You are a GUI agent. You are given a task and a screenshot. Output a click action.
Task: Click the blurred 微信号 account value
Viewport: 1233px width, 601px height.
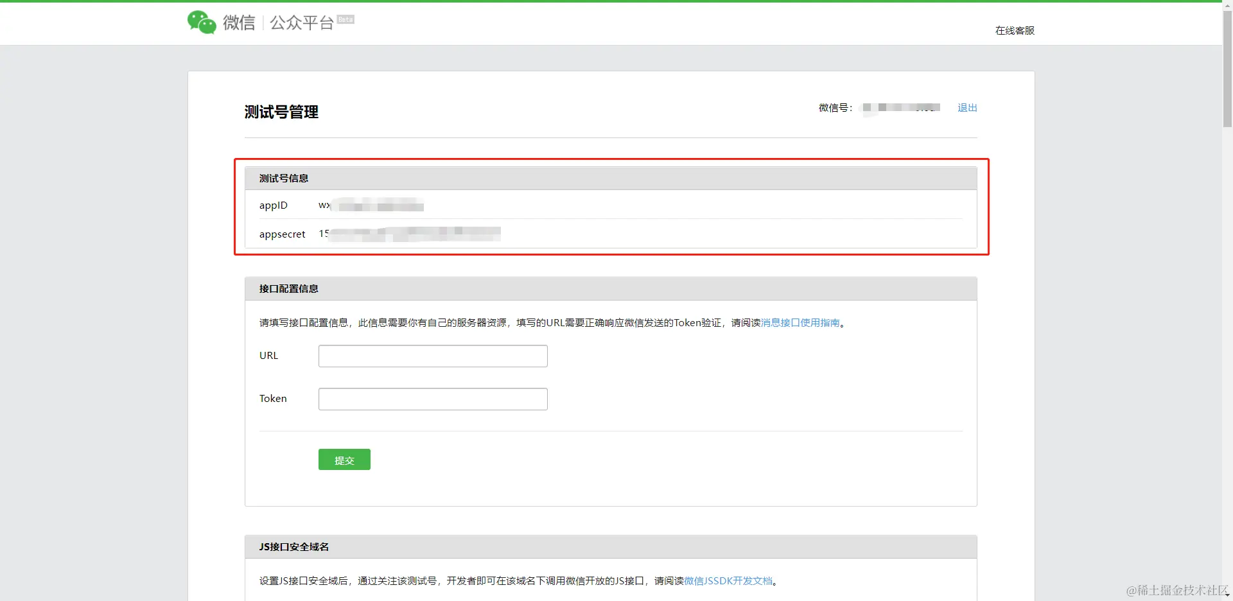(x=899, y=108)
